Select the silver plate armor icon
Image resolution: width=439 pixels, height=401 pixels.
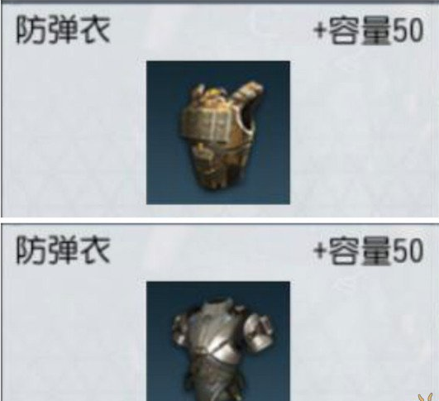[218, 341]
